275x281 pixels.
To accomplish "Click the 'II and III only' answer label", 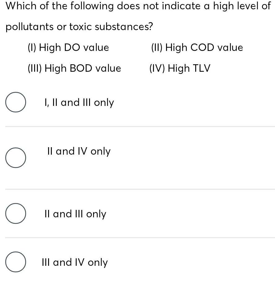I will click(x=75, y=214).
